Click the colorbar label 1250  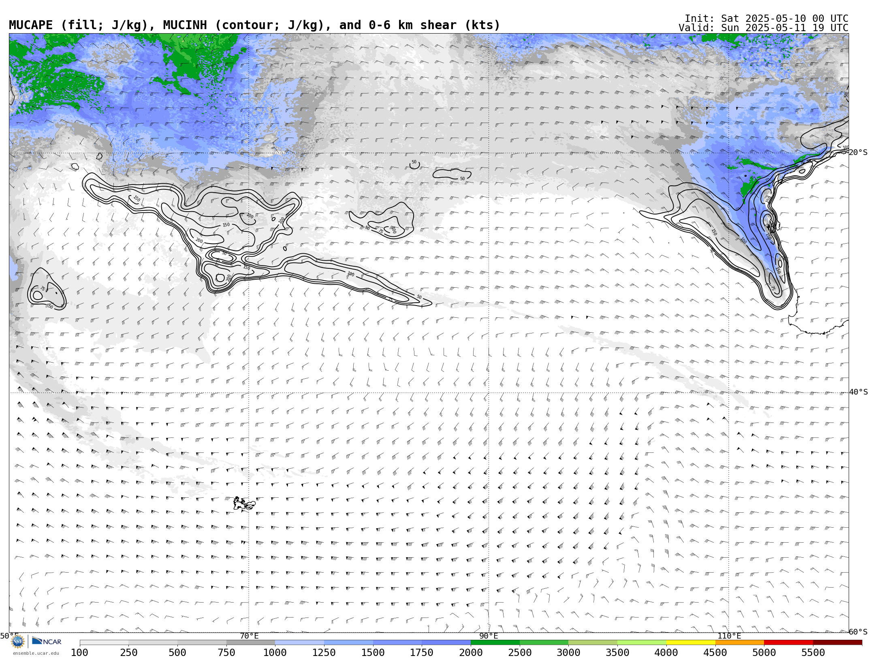click(x=324, y=653)
